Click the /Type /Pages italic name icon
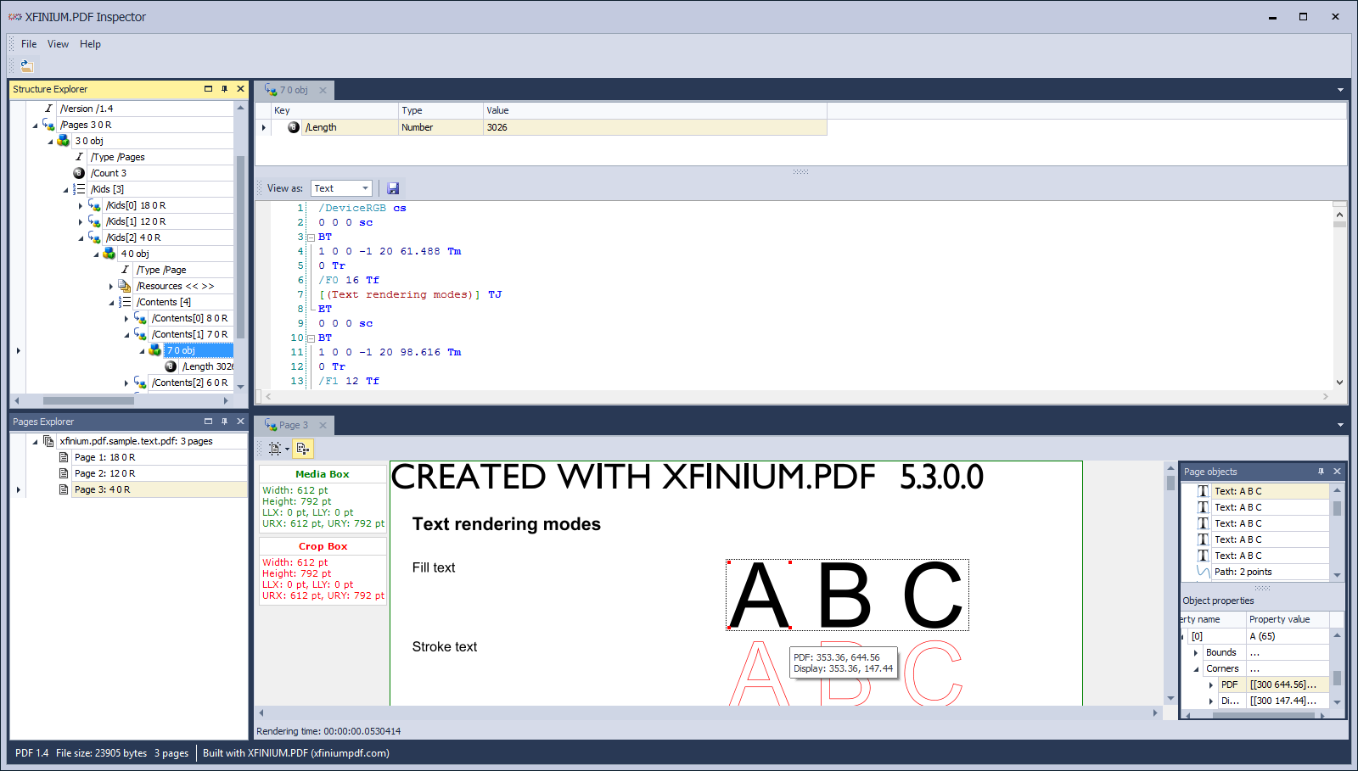1358x771 pixels. pyautogui.click(x=79, y=157)
